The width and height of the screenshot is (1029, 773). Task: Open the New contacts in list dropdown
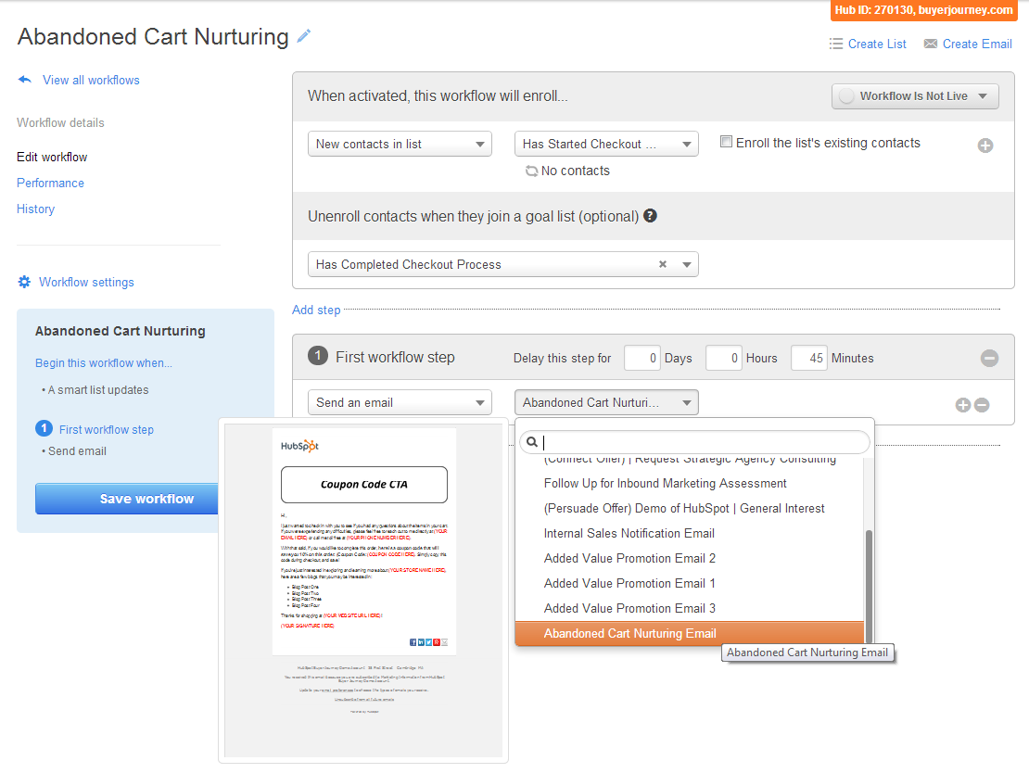[400, 144]
